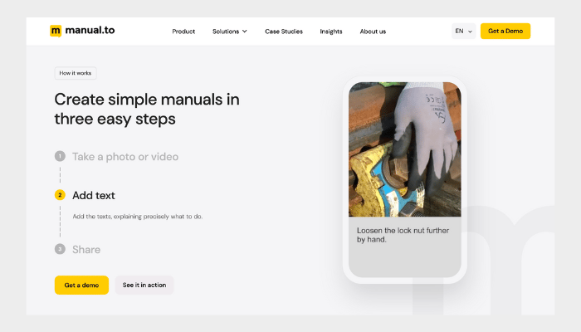Open the Product menu item
Image resolution: width=581 pixels, height=332 pixels.
tap(183, 32)
